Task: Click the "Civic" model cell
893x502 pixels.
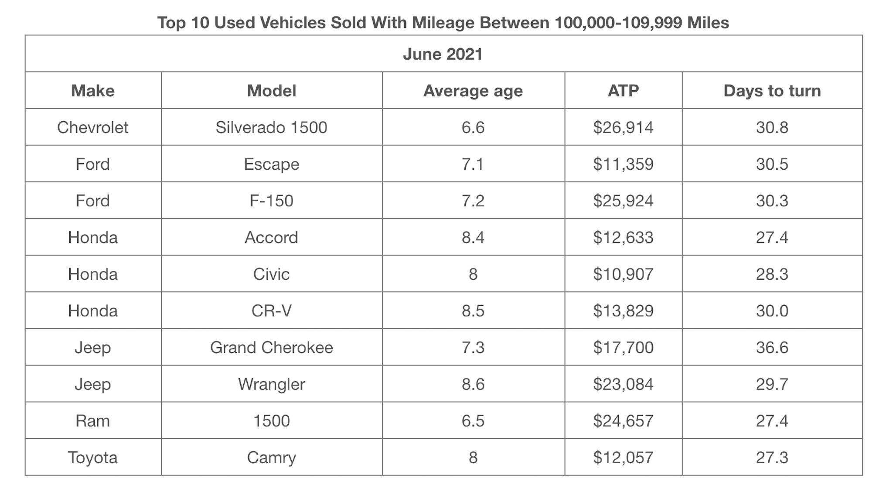Action: tap(271, 274)
